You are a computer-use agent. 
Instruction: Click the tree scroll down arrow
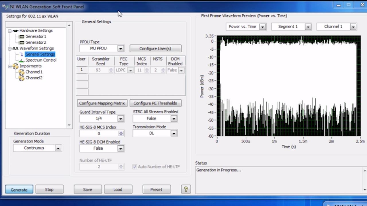(69, 125)
